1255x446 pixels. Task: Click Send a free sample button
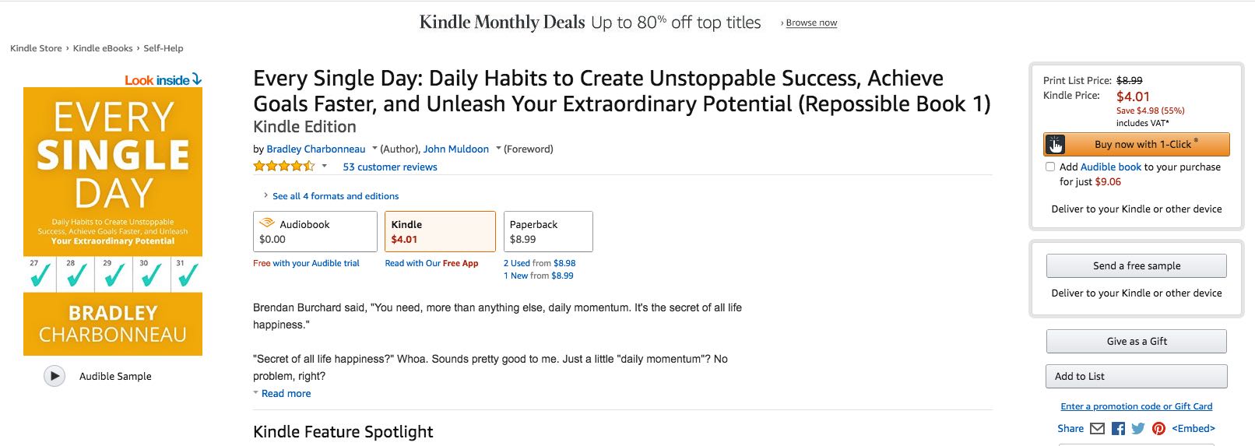(1136, 265)
